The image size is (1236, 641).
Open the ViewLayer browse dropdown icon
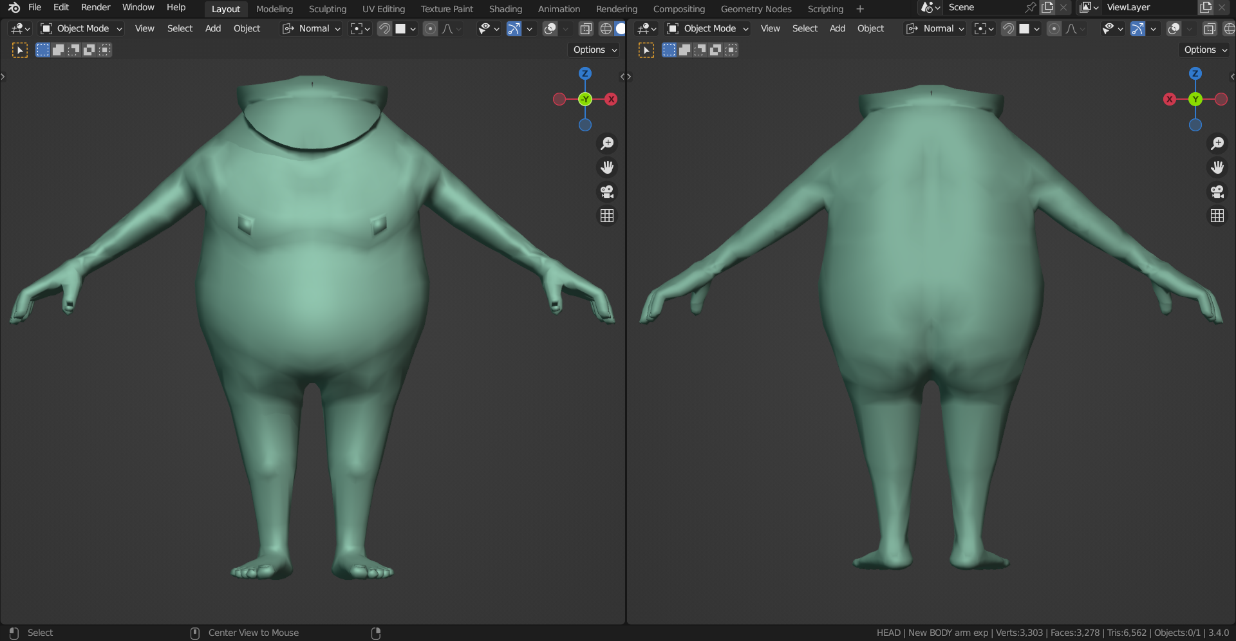[x=1089, y=8]
